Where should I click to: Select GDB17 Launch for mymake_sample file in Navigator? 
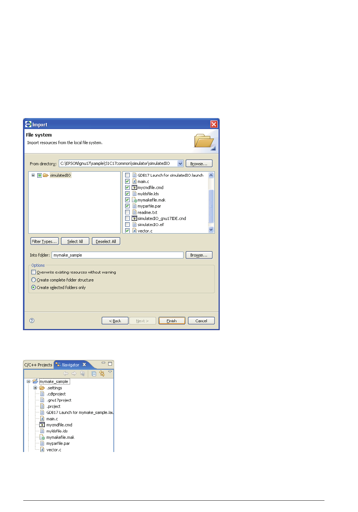[80, 412]
